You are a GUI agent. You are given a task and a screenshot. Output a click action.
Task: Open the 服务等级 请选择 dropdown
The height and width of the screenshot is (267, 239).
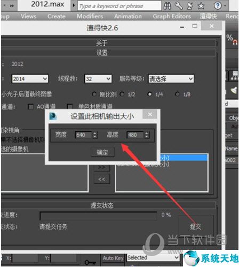(x=171, y=78)
